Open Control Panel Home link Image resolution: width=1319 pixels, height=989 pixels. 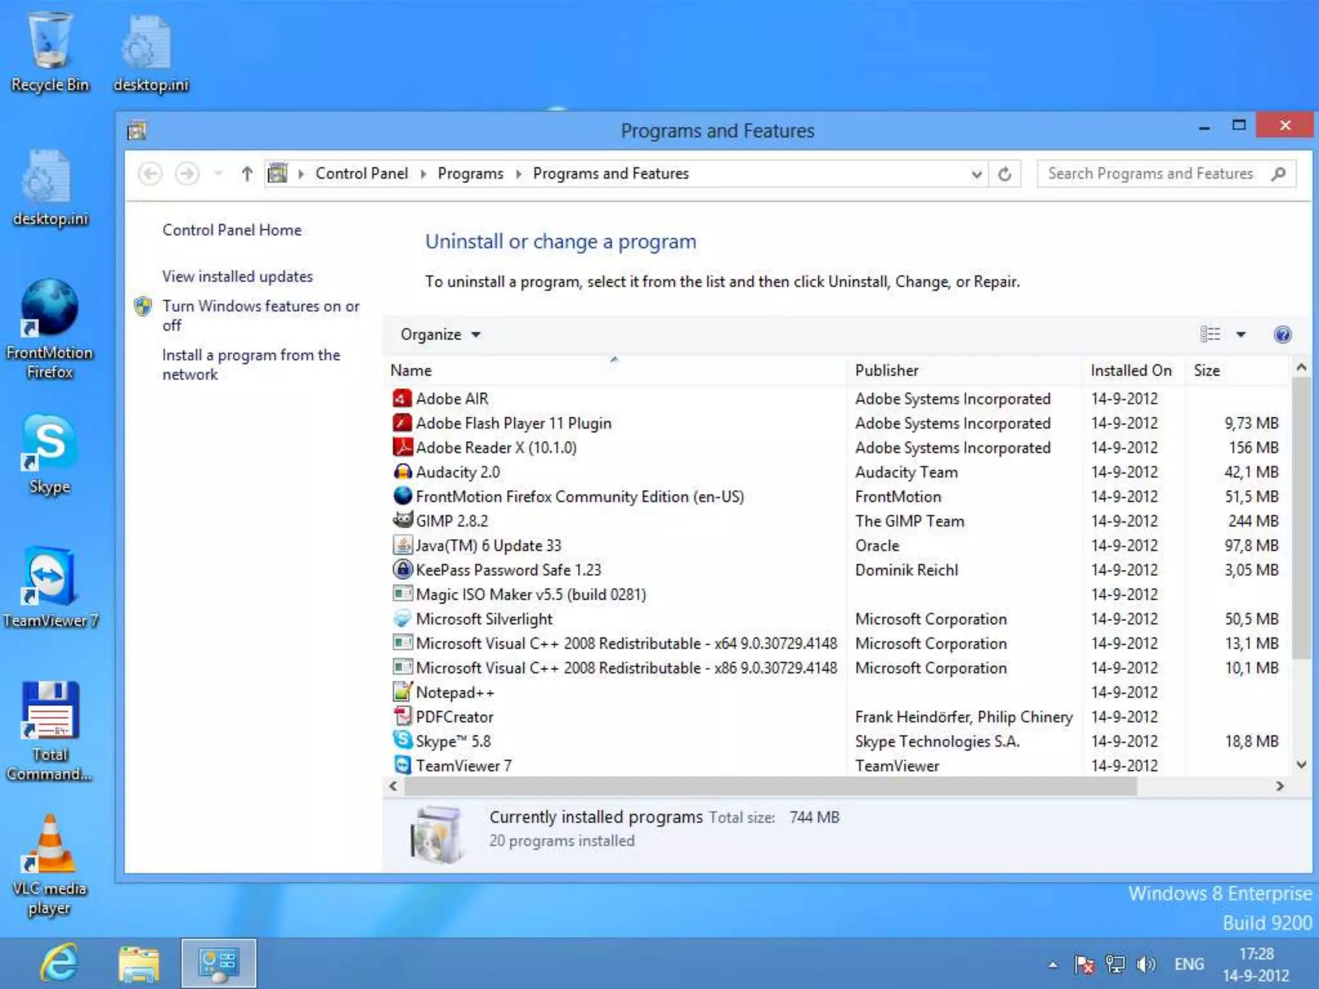(x=232, y=230)
